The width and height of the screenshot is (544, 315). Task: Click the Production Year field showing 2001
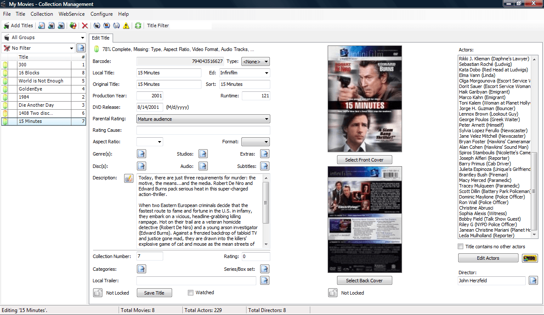tap(150, 96)
